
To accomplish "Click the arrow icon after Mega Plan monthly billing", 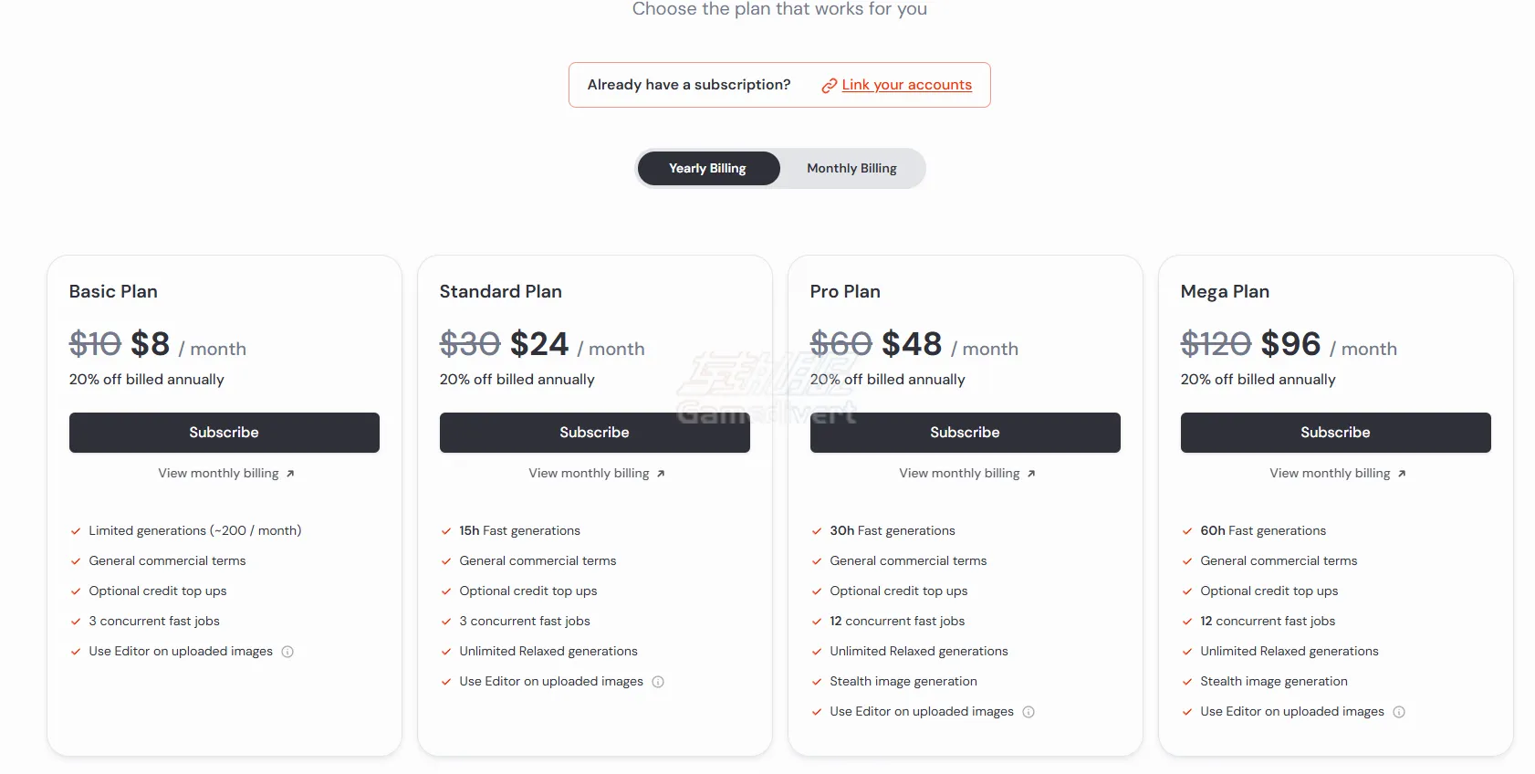I will pyautogui.click(x=1402, y=474).
